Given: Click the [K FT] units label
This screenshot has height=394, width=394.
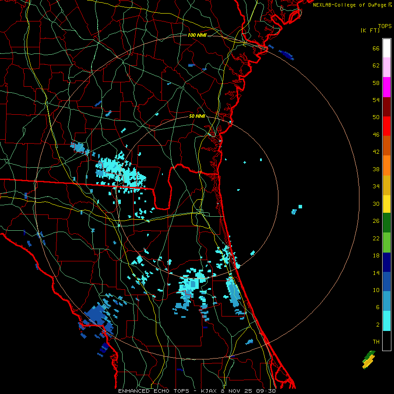Looking at the screenshot, I should click(370, 30).
